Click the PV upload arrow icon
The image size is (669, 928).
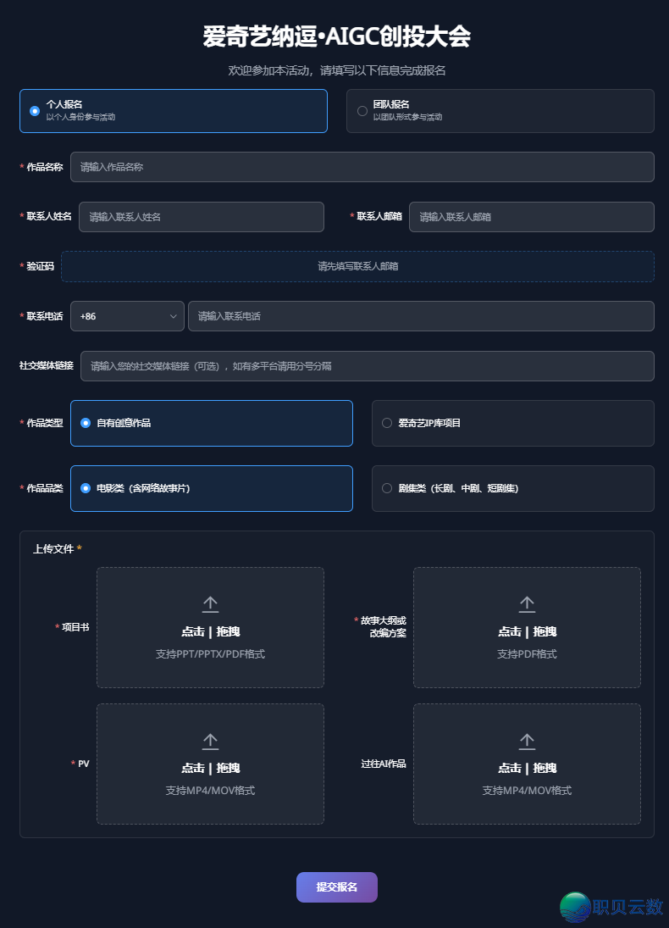click(x=210, y=742)
